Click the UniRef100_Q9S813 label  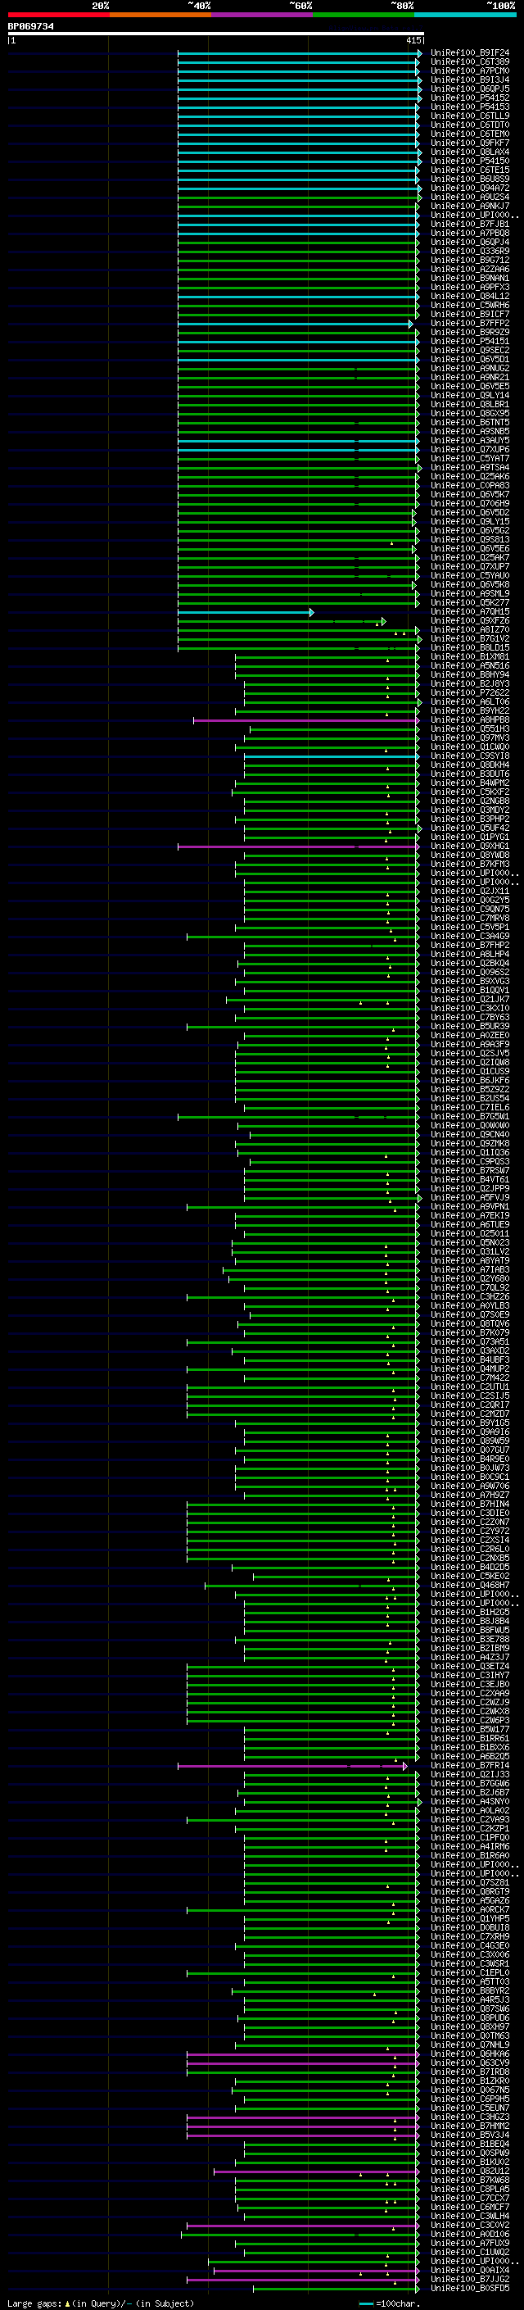click(x=469, y=540)
